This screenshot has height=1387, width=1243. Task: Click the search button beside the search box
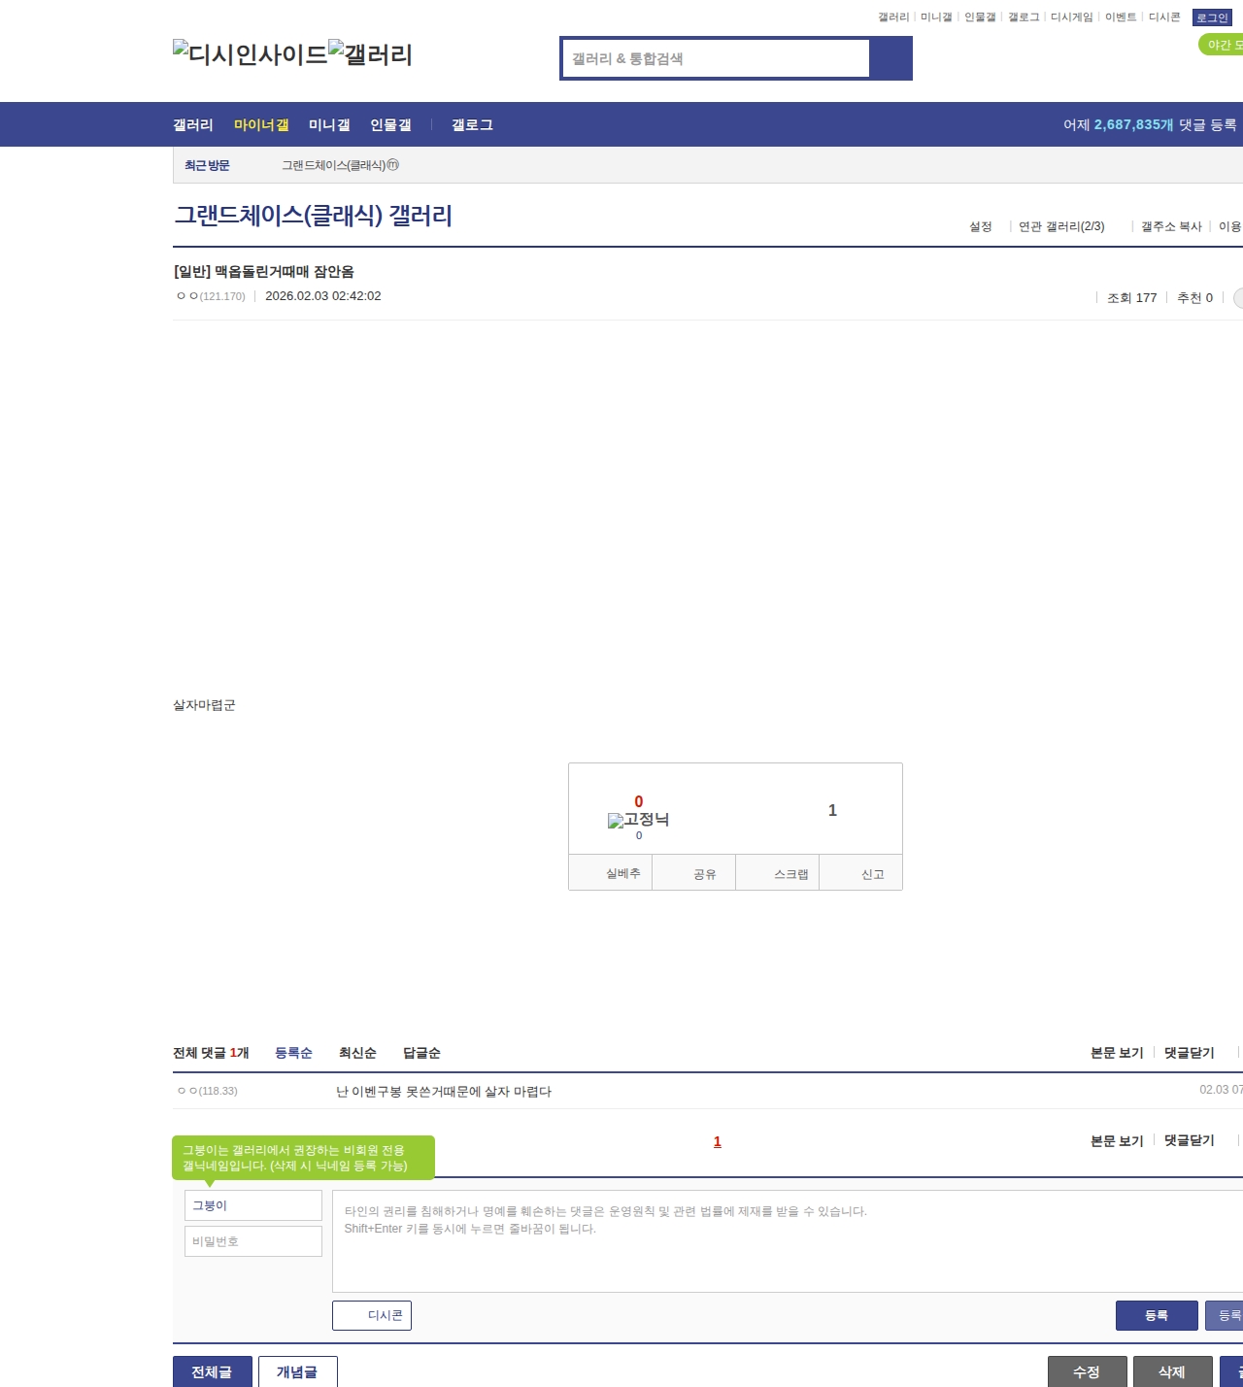point(890,58)
